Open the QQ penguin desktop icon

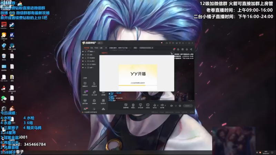click(4, 89)
